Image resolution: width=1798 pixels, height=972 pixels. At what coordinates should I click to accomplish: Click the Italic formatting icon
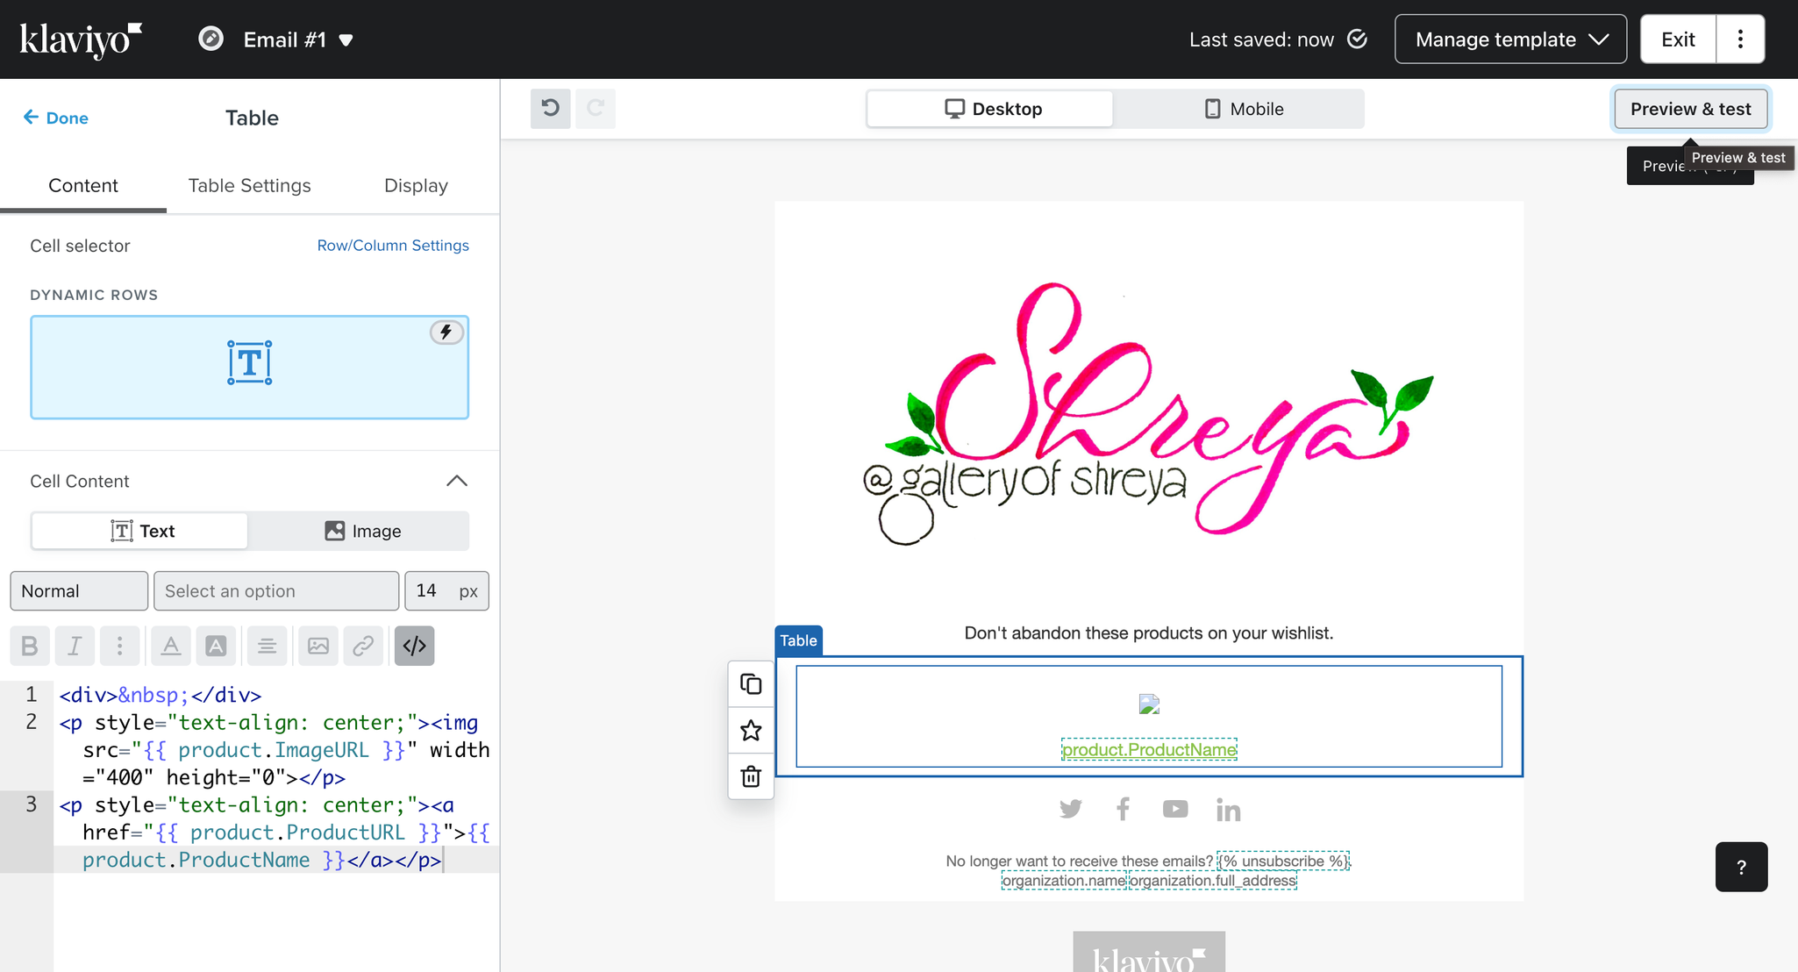[x=75, y=646]
